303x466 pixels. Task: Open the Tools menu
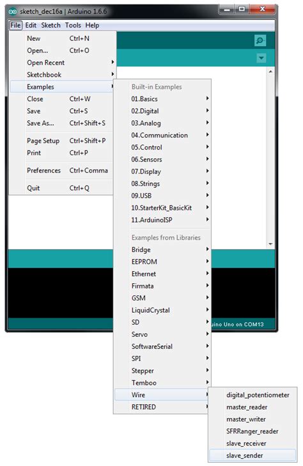[x=73, y=26]
